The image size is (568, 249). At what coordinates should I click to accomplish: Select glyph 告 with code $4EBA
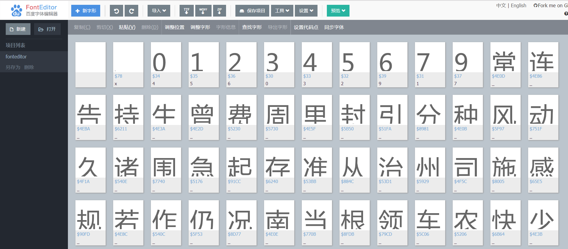(91, 117)
